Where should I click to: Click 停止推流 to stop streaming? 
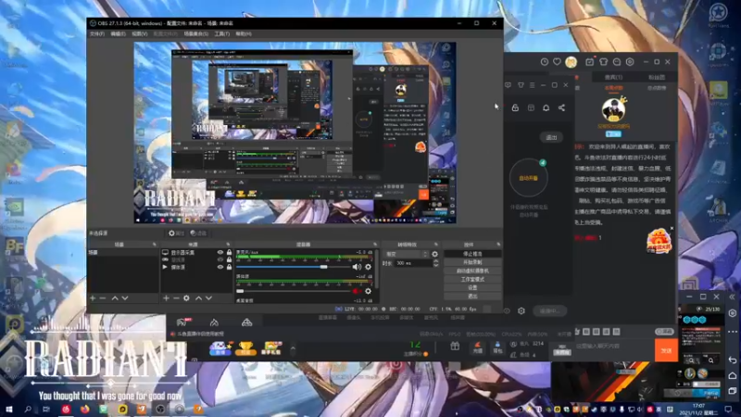click(x=472, y=254)
